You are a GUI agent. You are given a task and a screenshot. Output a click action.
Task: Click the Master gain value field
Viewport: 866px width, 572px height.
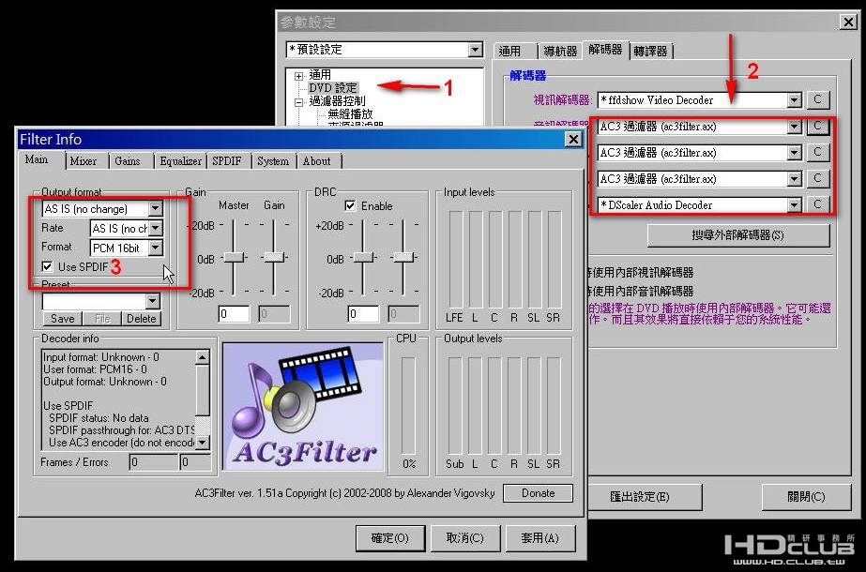(234, 314)
